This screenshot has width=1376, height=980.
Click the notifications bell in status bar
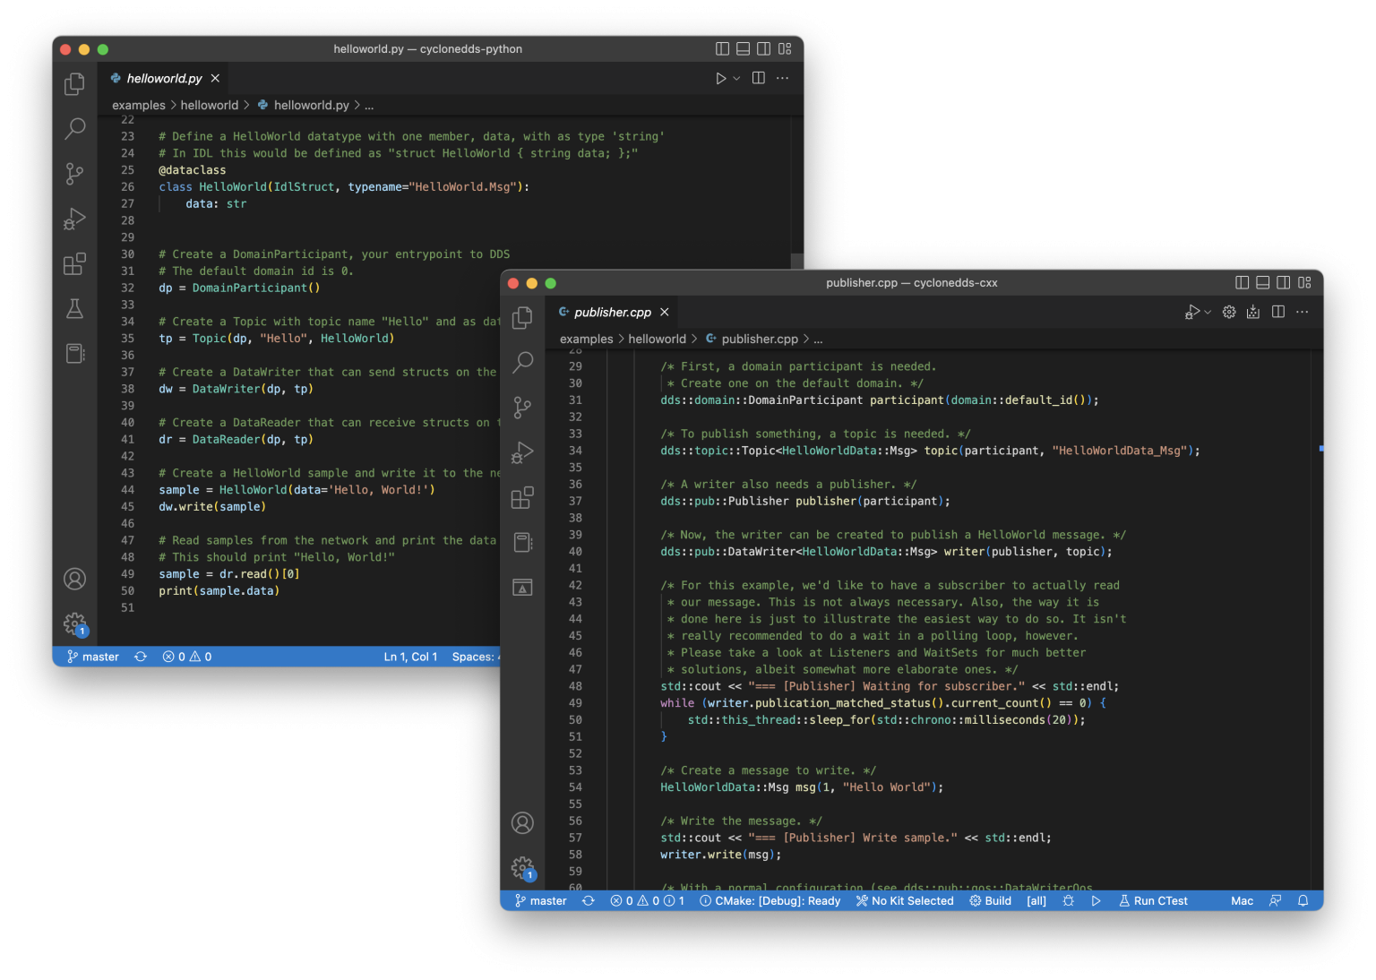(x=1303, y=901)
